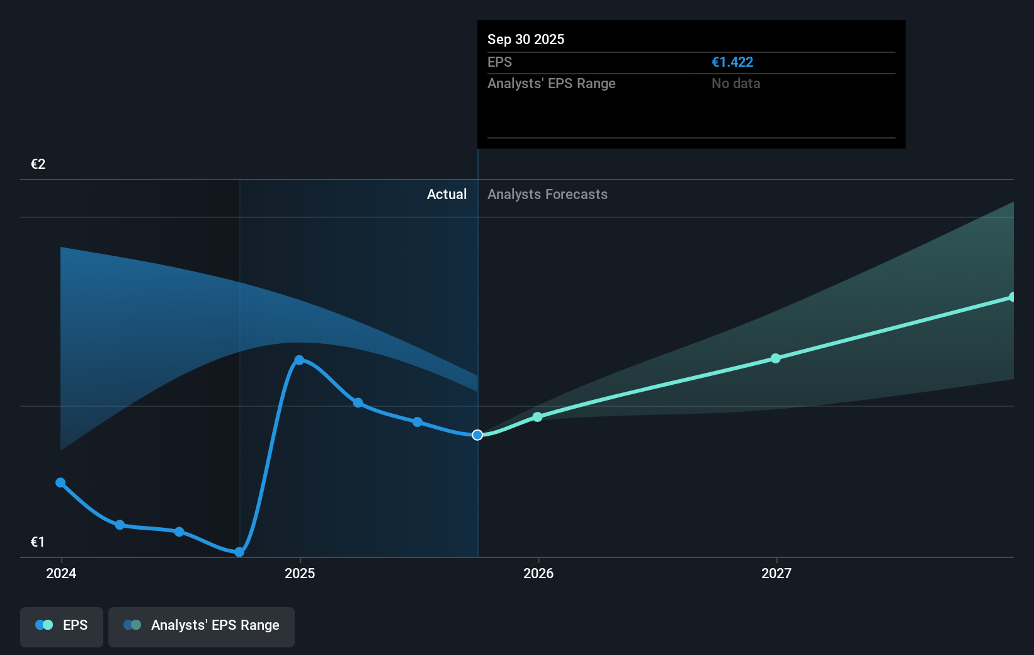
Task: Click the EPS legend dot icon
Action: [43, 625]
